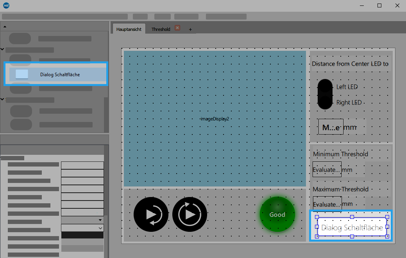Open the white property combo box with chevron
This screenshot has height=258, width=406.
pos(82,228)
